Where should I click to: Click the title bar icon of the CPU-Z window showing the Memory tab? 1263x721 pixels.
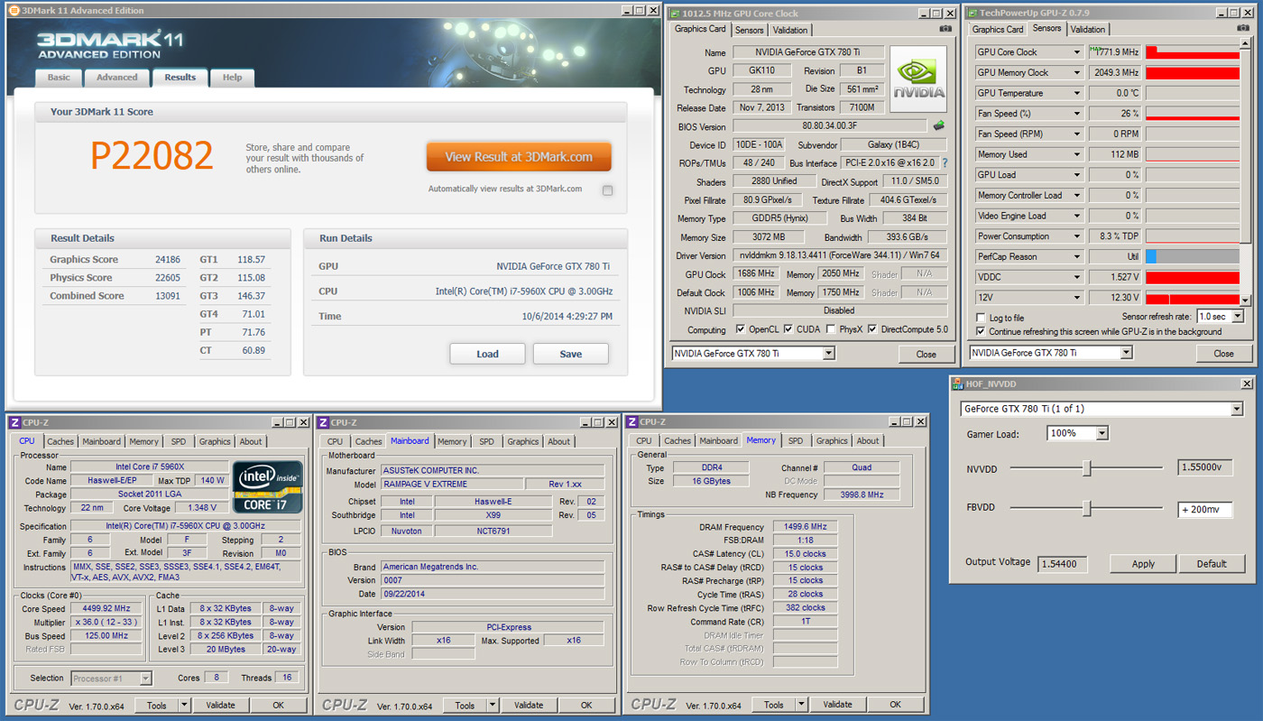pos(632,421)
